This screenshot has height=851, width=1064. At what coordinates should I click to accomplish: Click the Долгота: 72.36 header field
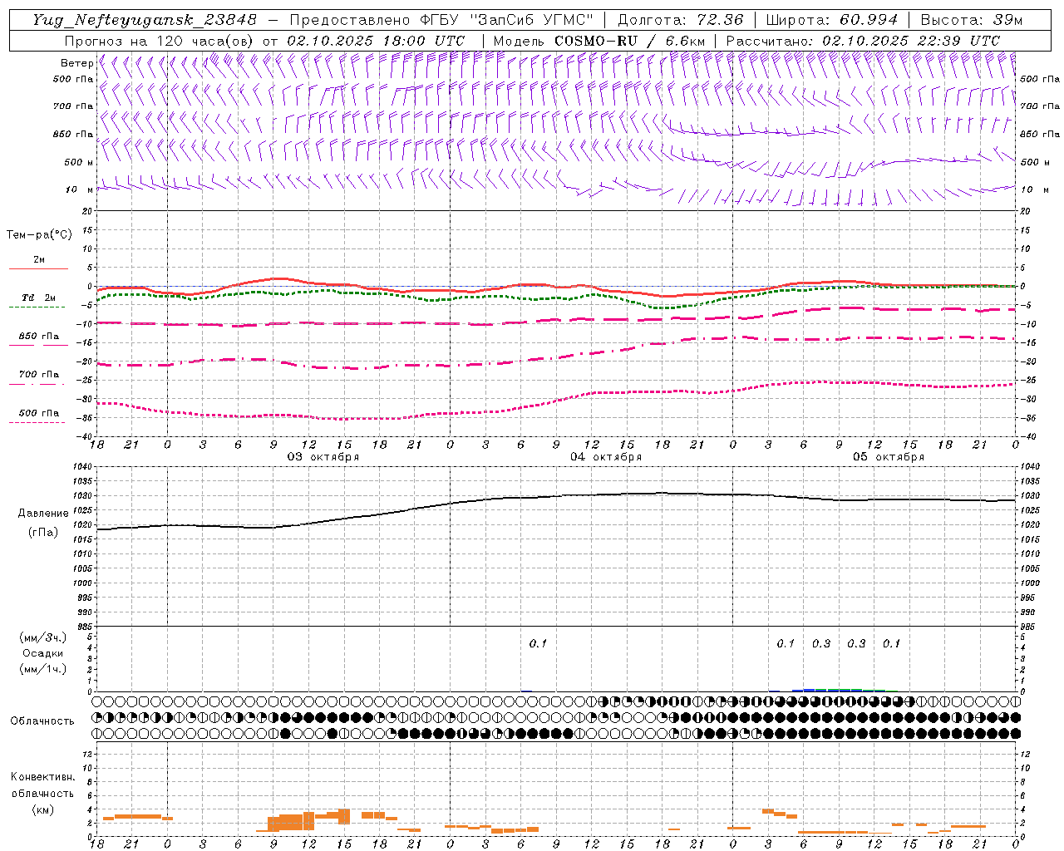(x=680, y=20)
